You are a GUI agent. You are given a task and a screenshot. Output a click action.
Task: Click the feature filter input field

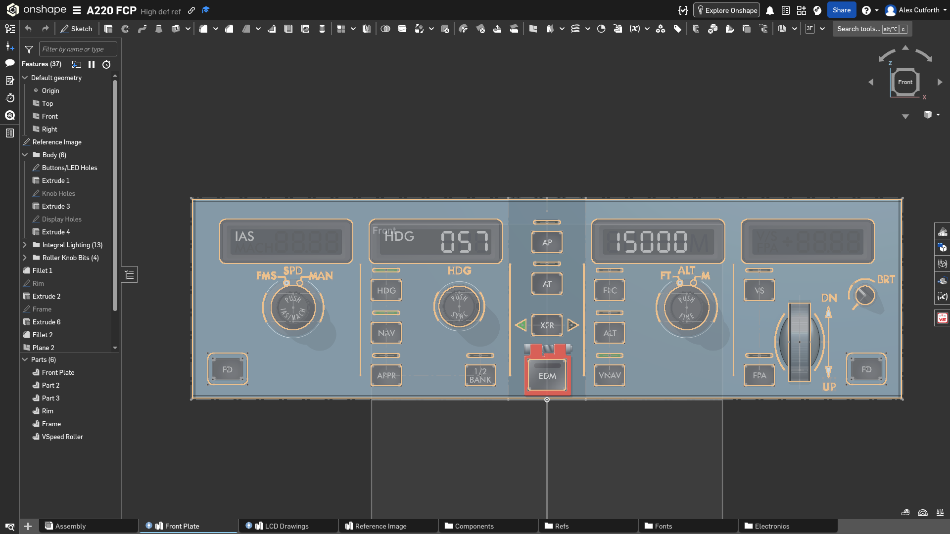click(x=78, y=49)
